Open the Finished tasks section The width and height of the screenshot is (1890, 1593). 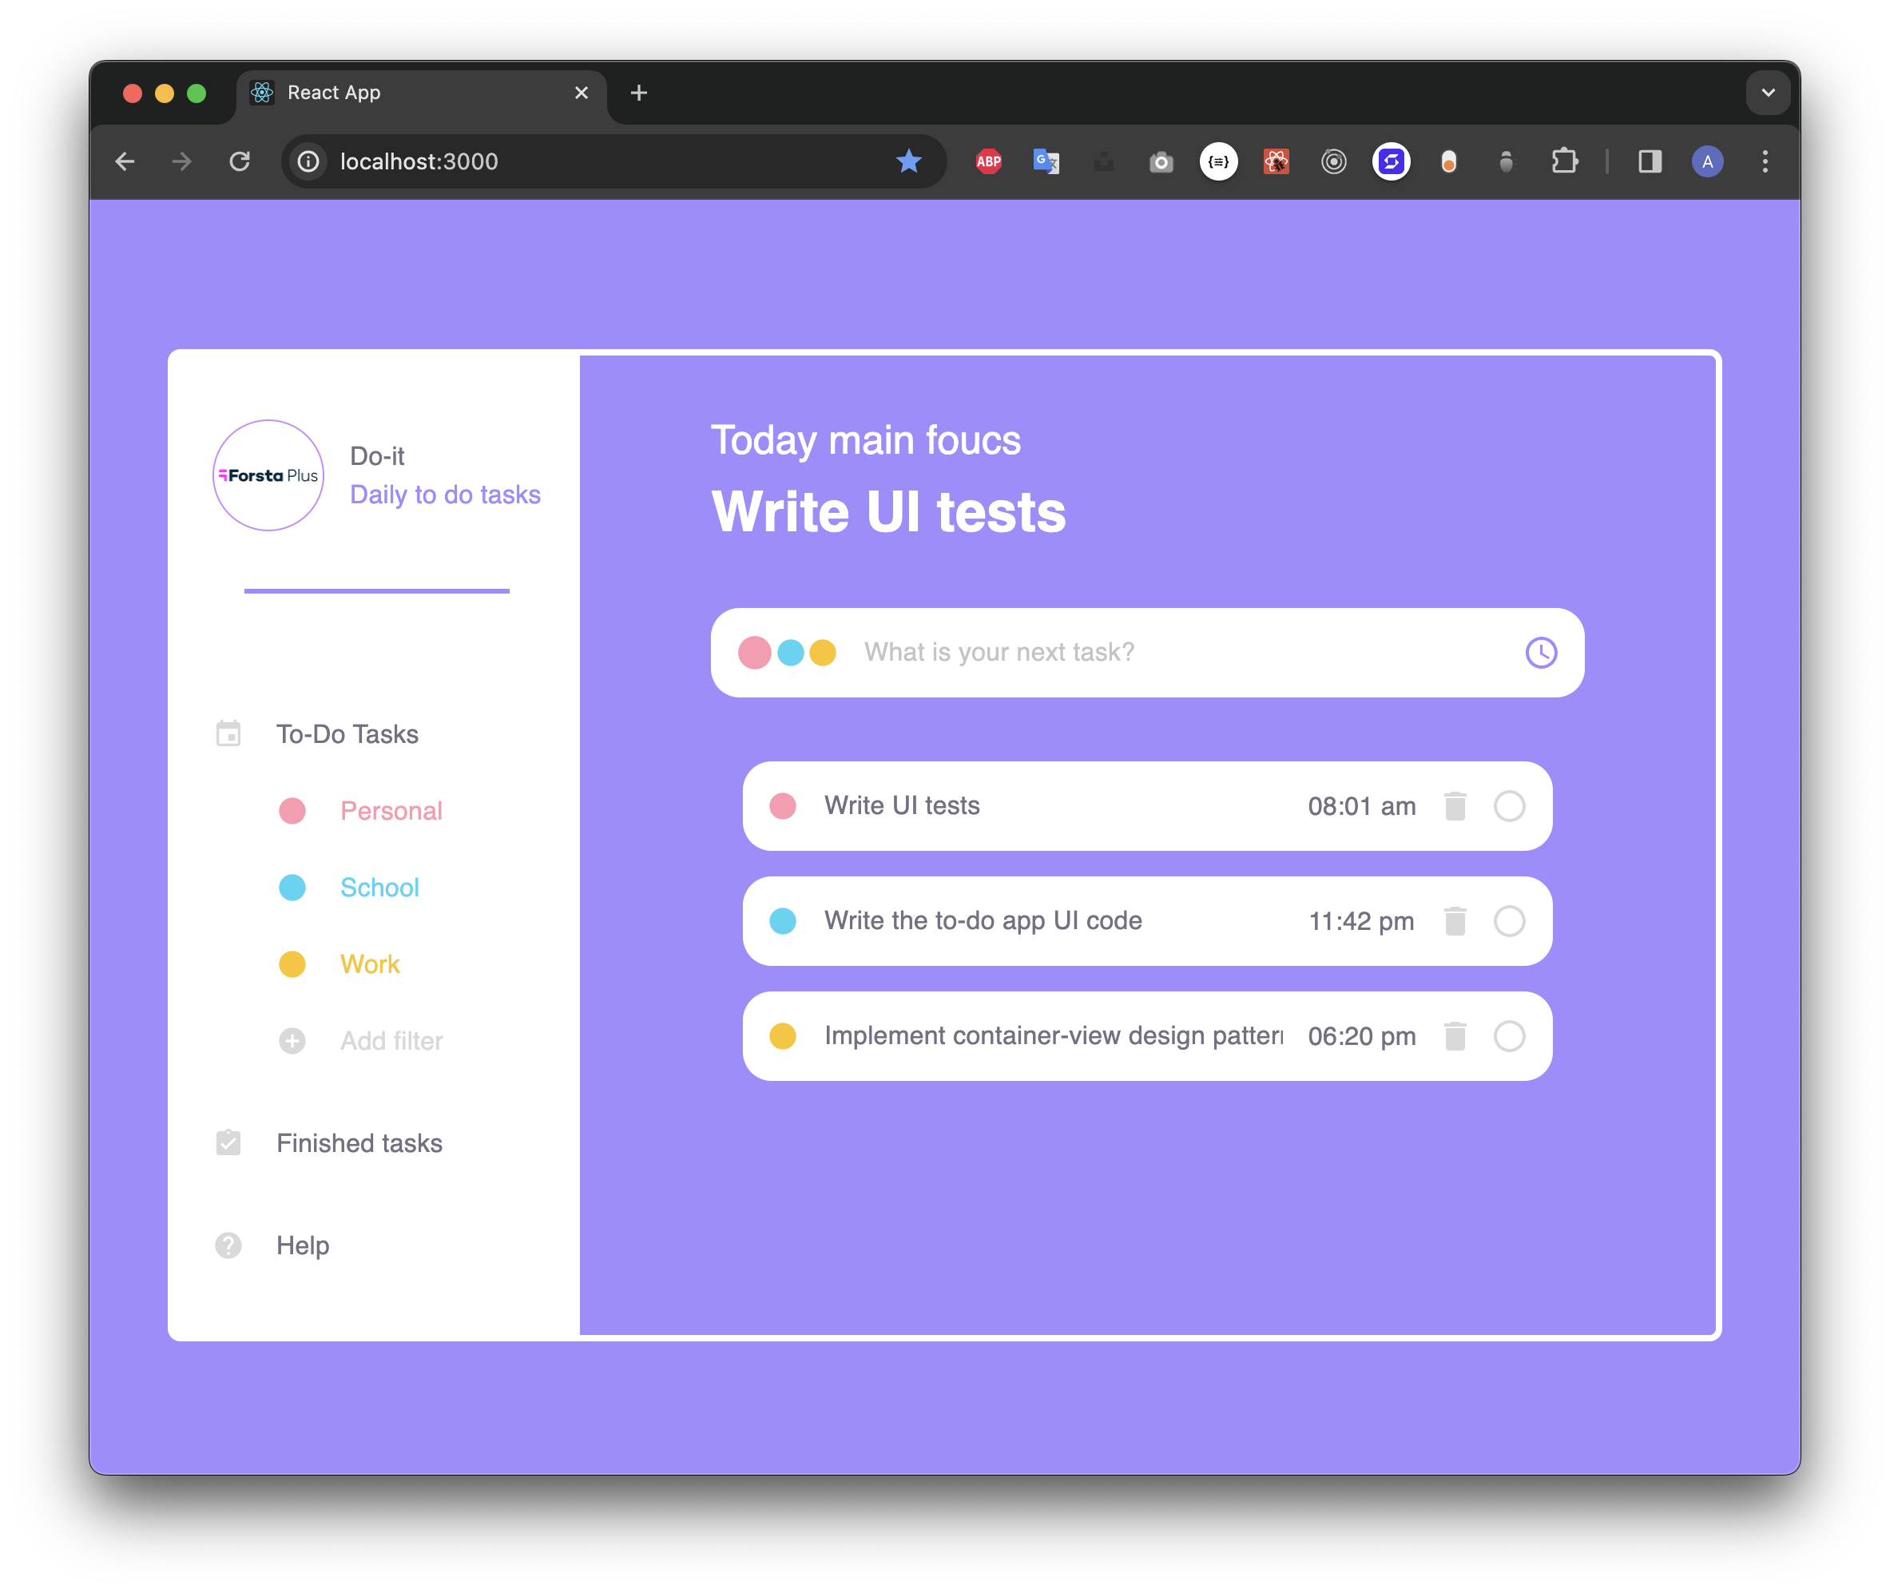pyautogui.click(x=359, y=1143)
